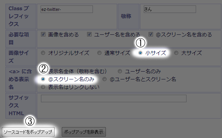Select the 大サイズ radio button

[176, 53]
